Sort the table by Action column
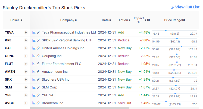203x109 pixels. pyautogui.click(x=129, y=20)
